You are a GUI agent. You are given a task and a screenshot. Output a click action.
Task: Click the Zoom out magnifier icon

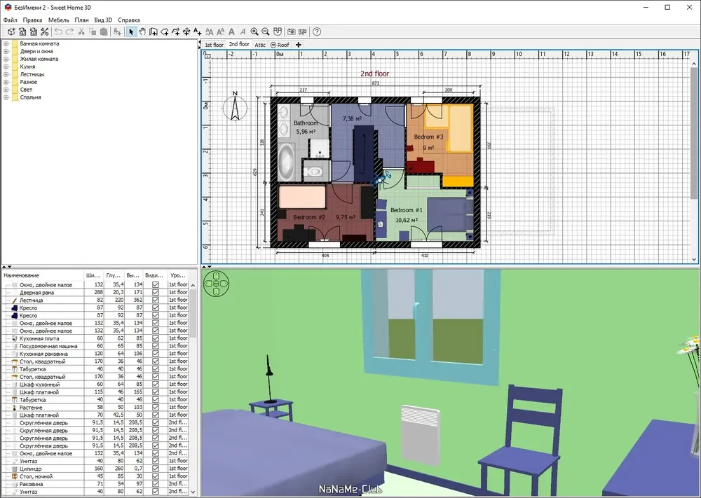[266, 32]
